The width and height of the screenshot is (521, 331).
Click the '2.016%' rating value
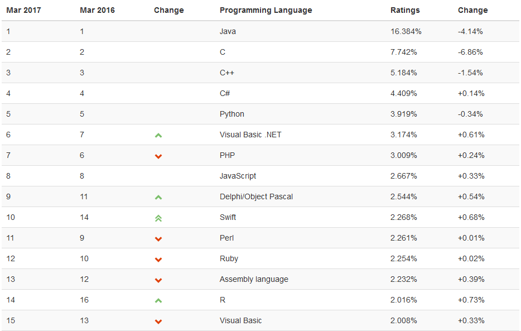tap(404, 300)
